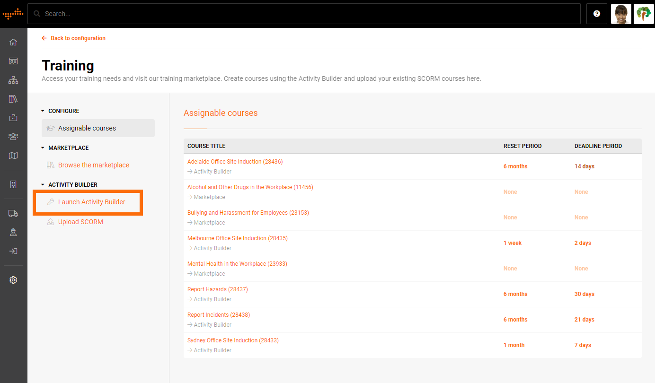Open the user profile photo avatar

621,14
